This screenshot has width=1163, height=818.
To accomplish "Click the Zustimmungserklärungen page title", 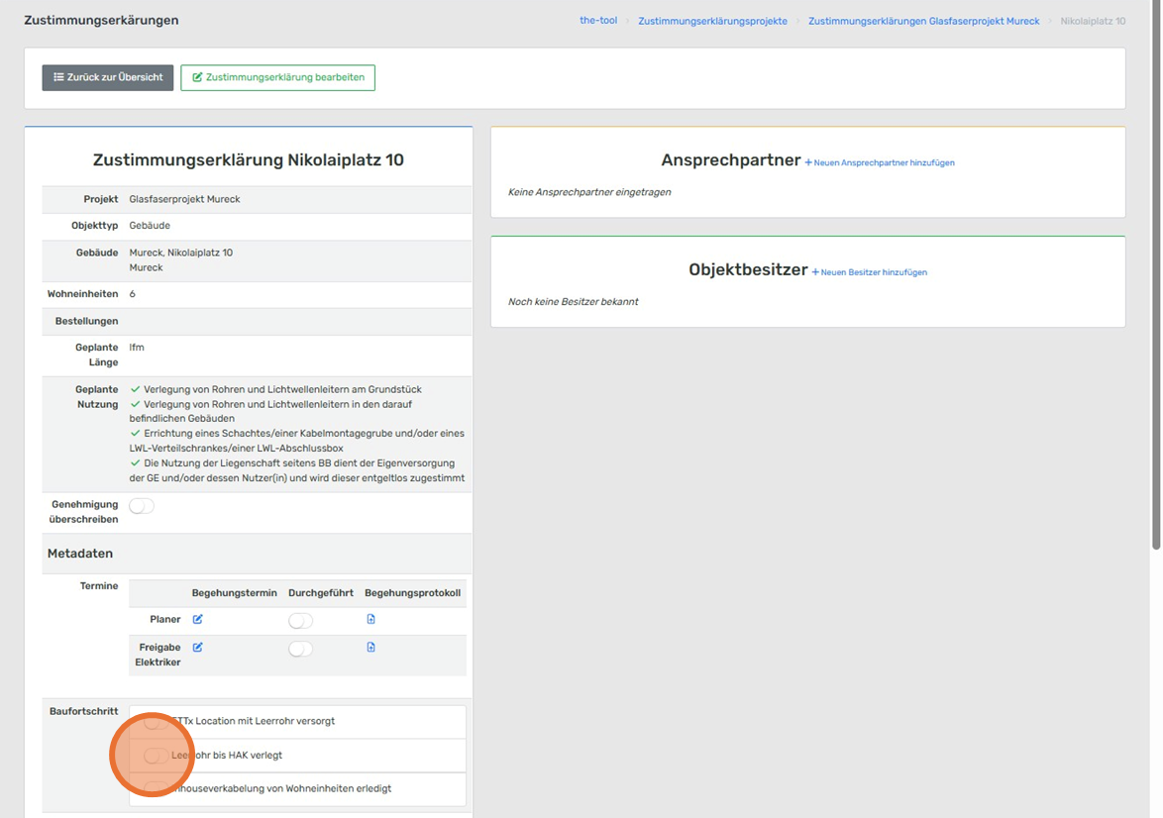I will [101, 21].
